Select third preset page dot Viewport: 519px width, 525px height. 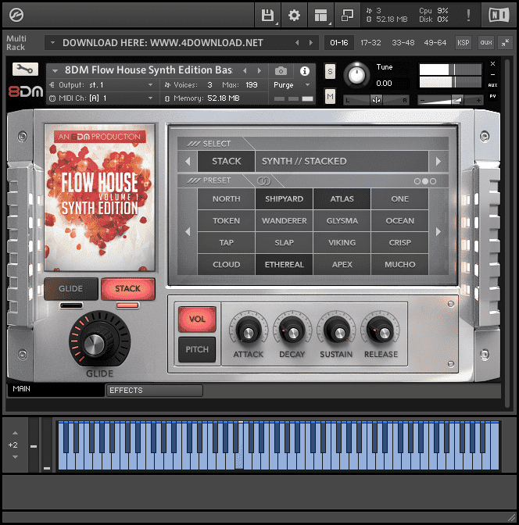433,181
